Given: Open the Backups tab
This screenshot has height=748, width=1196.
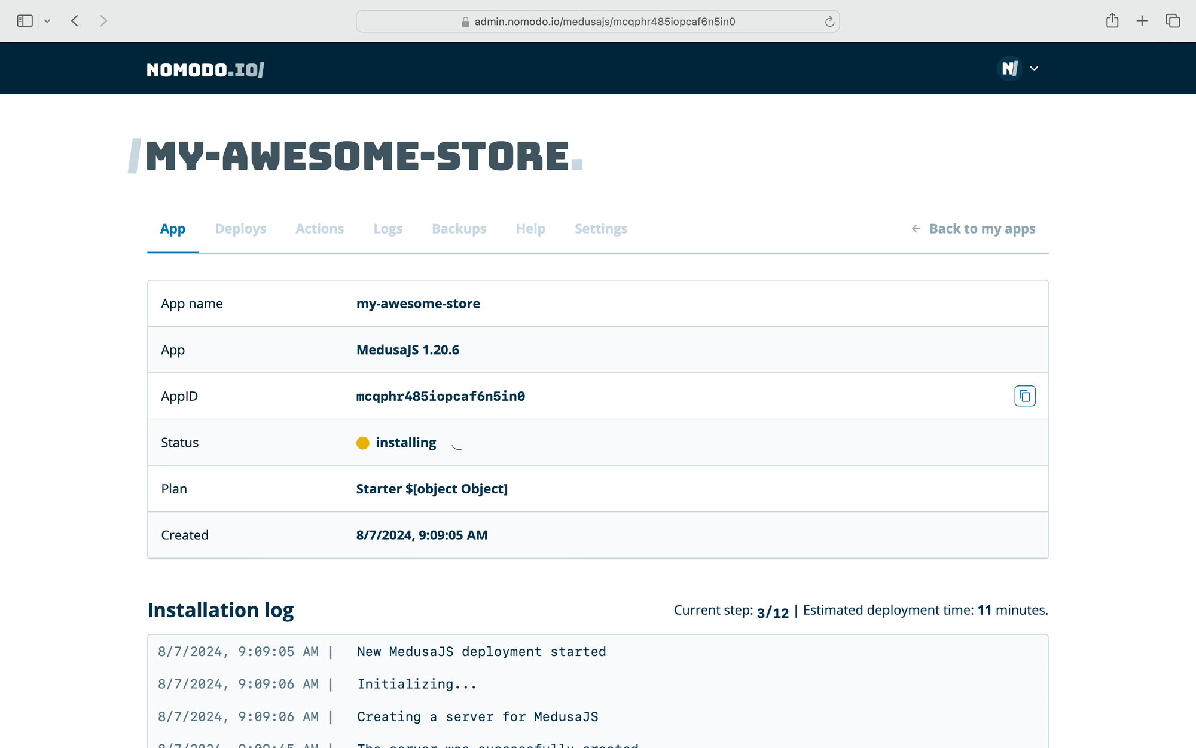Looking at the screenshot, I should [459, 229].
